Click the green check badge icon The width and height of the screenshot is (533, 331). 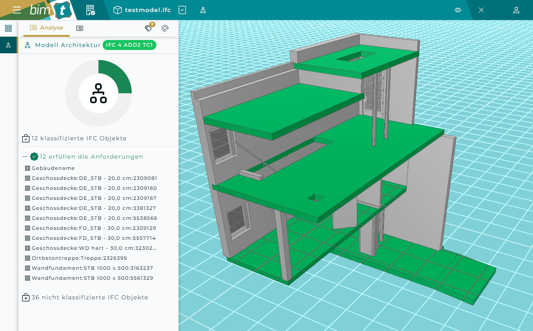coord(34,157)
